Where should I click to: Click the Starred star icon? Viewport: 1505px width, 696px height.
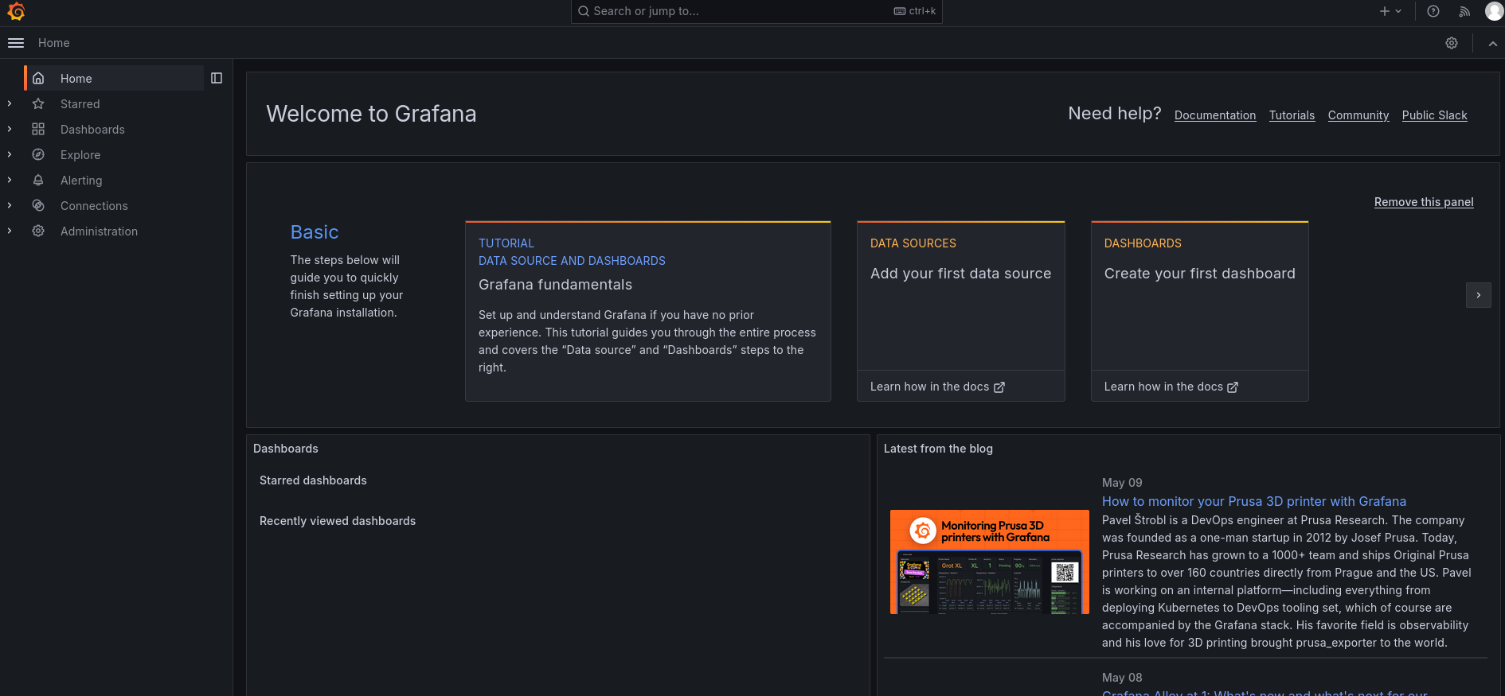(38, 104)
